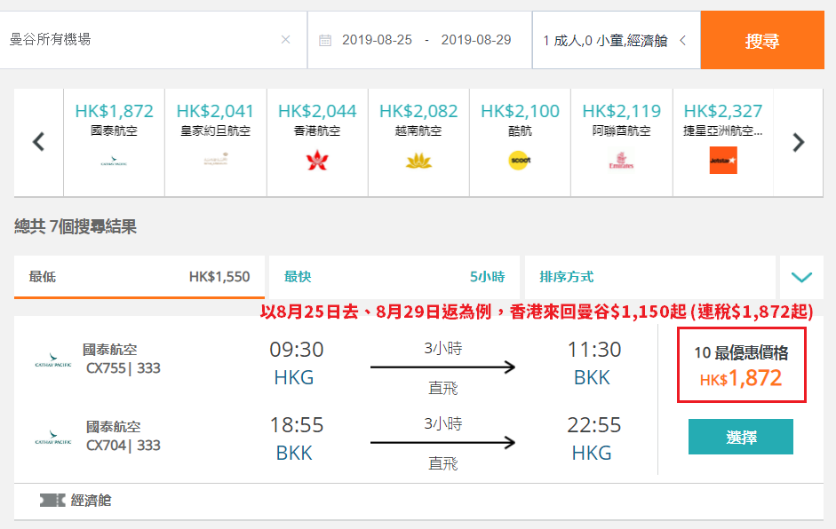Open the 排序方式 sort dropdown

pos(650,277)
